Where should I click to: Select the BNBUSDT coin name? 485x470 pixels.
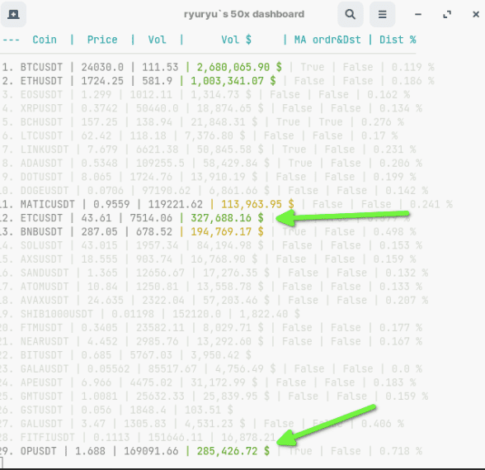[x=41, y=232]
